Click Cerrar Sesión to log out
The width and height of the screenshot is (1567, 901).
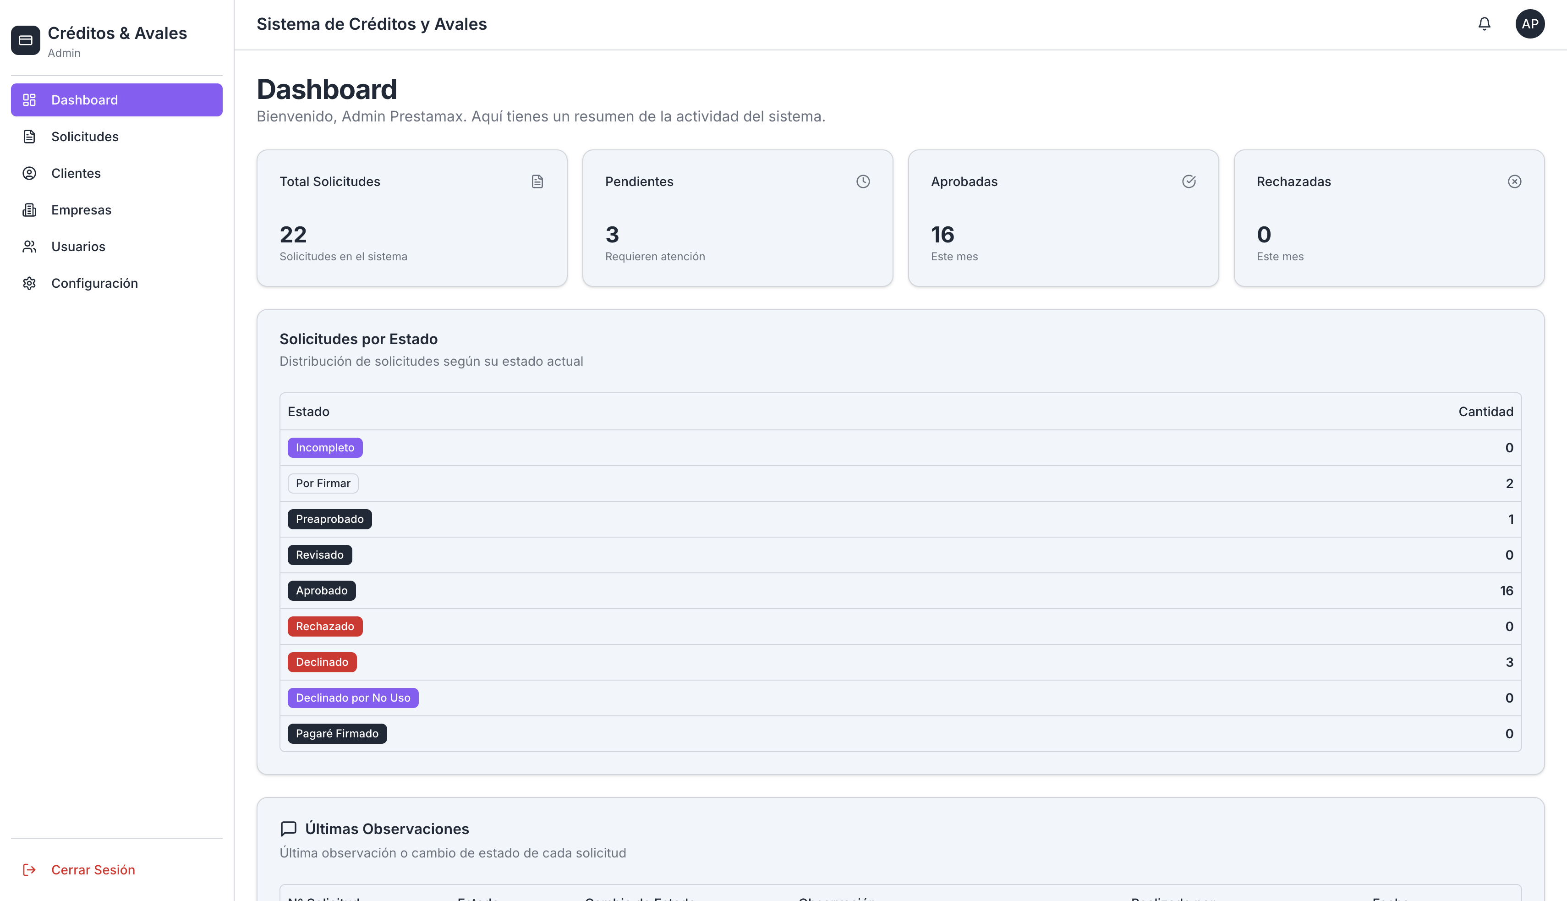pos(93,869)
